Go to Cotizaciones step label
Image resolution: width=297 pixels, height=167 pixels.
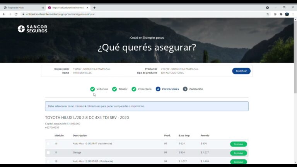tap(171, 89)
